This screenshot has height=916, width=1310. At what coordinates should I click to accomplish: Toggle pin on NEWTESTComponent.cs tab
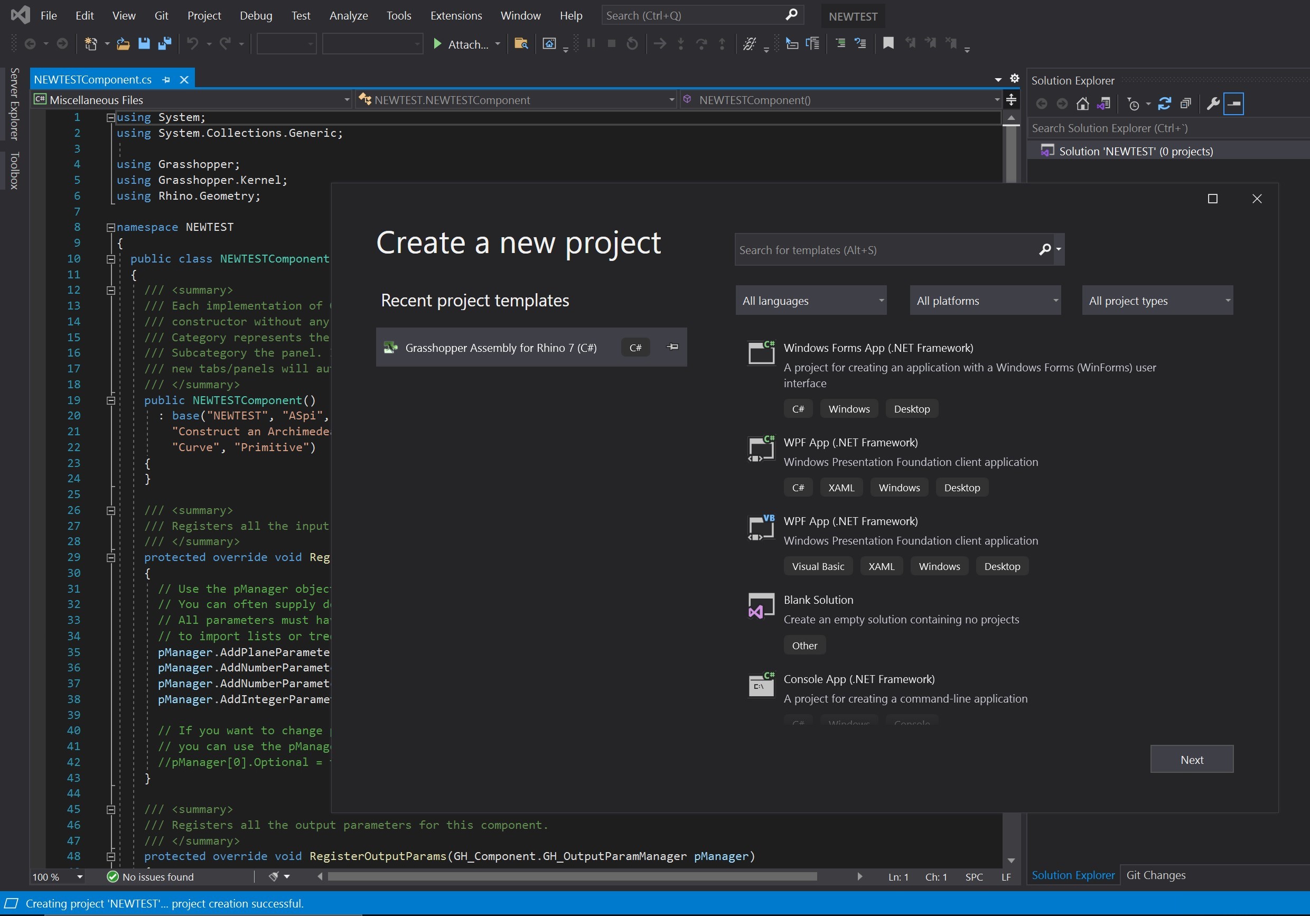pyautogui.click(x=166, y=80)
